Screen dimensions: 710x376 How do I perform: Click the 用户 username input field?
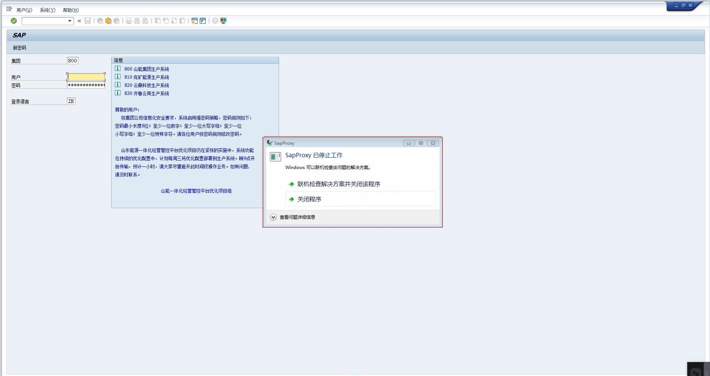coord(85,76)
